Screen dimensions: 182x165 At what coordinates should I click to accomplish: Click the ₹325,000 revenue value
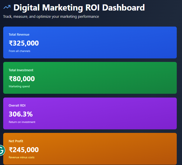coord(24,43)
